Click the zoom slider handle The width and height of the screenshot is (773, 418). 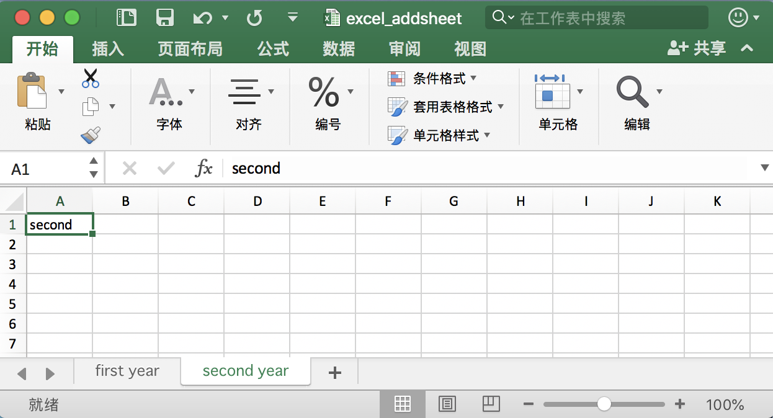tap(604, 404)
